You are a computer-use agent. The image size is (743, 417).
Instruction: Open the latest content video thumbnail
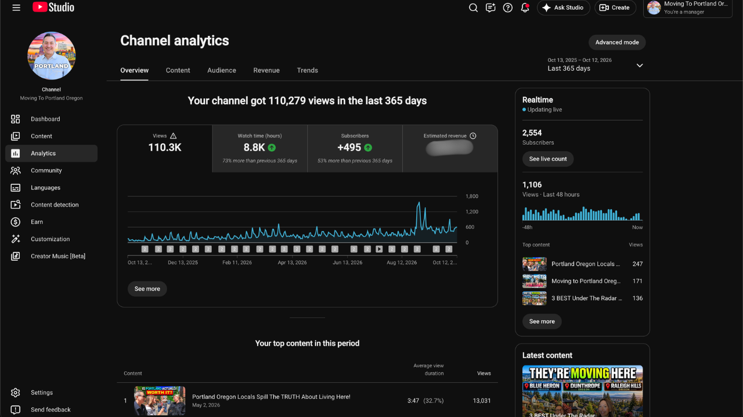583,391
